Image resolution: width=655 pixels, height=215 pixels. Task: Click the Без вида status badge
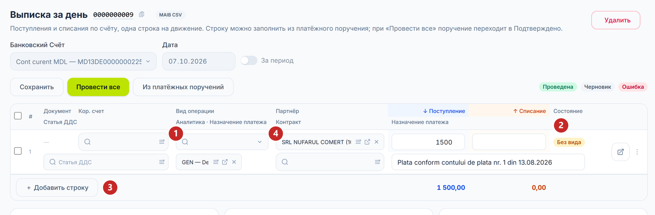[x=569, y=142]
